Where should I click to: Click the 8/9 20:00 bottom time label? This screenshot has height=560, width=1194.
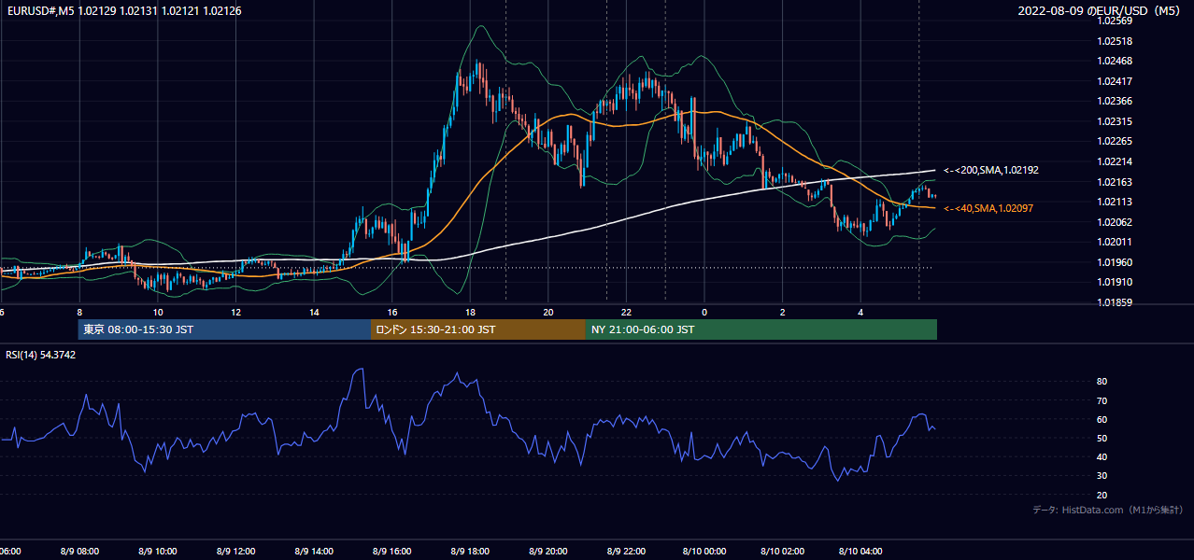(x=548, y=552)
